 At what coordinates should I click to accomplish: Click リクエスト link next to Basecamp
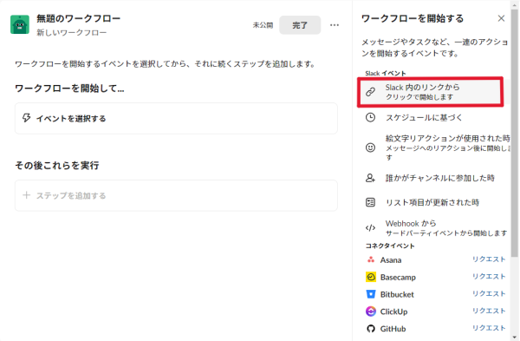click(489, 277)
